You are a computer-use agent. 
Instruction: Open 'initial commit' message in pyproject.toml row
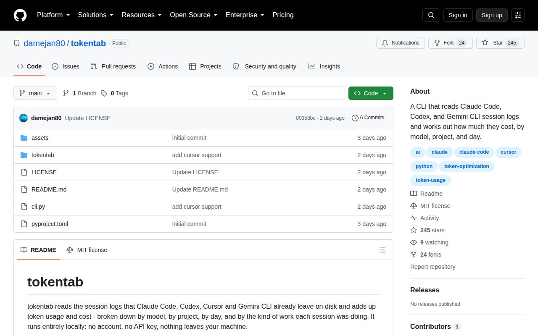189,224
